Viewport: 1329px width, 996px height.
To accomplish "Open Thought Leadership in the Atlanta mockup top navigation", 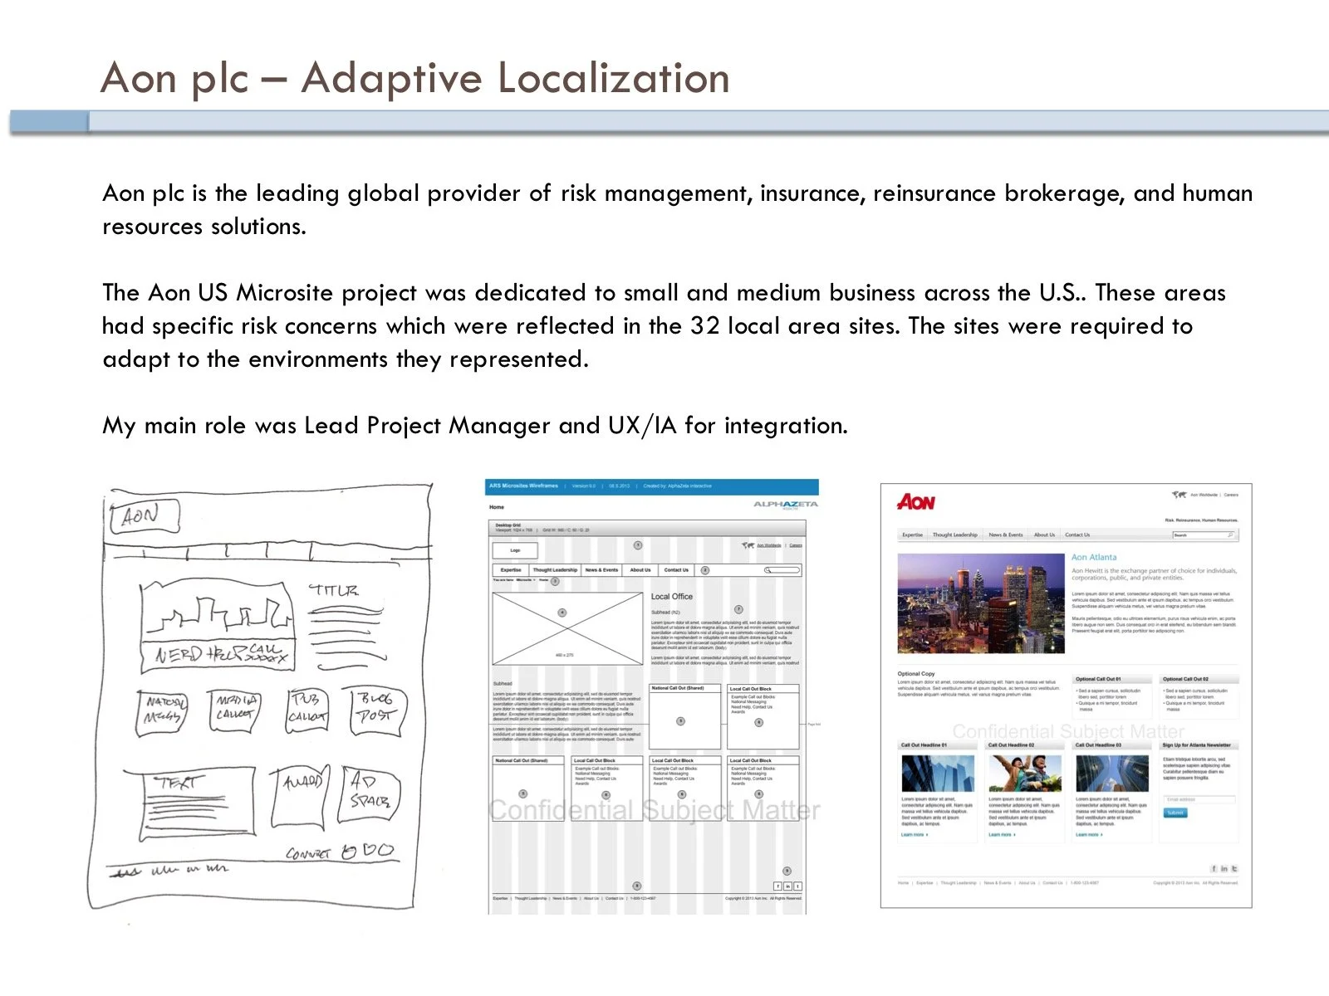I will pos(955,535).
